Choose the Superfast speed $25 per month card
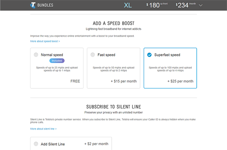227x150 pixels. (x=170, y=68)
